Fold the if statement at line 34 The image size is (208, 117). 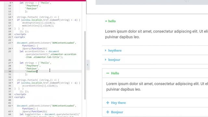pyautogui.click(x=12, y=83)
